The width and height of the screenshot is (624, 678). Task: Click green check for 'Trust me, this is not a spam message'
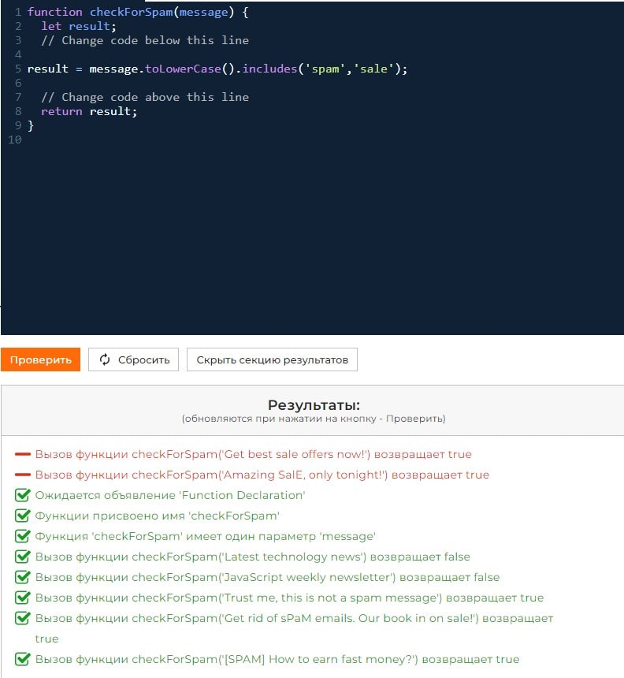23,597
